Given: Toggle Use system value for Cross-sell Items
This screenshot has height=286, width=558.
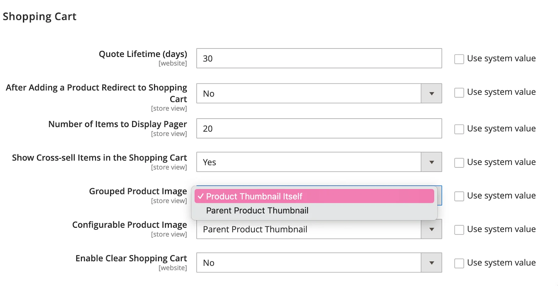Looking at the screenshot, I should 459,163.
